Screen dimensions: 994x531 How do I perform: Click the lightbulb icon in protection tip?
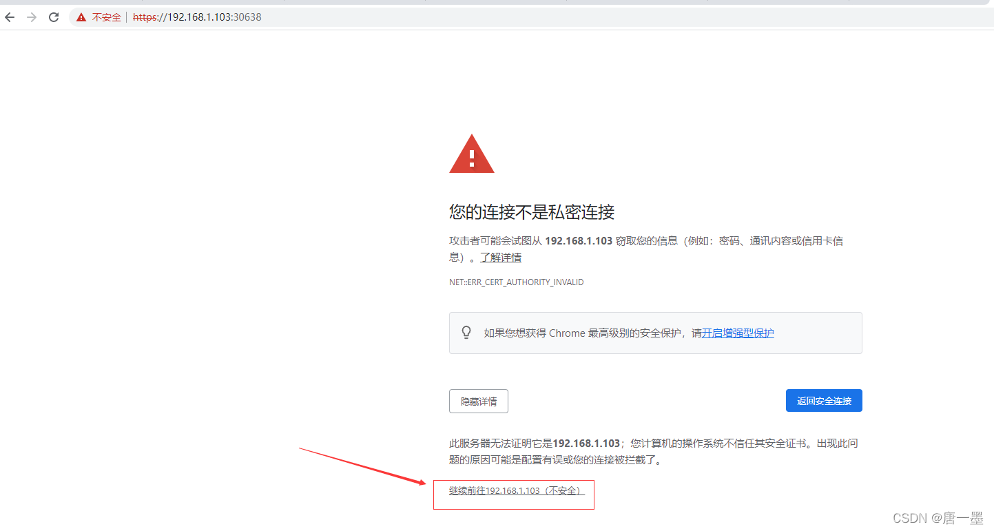tap(466, 333)
